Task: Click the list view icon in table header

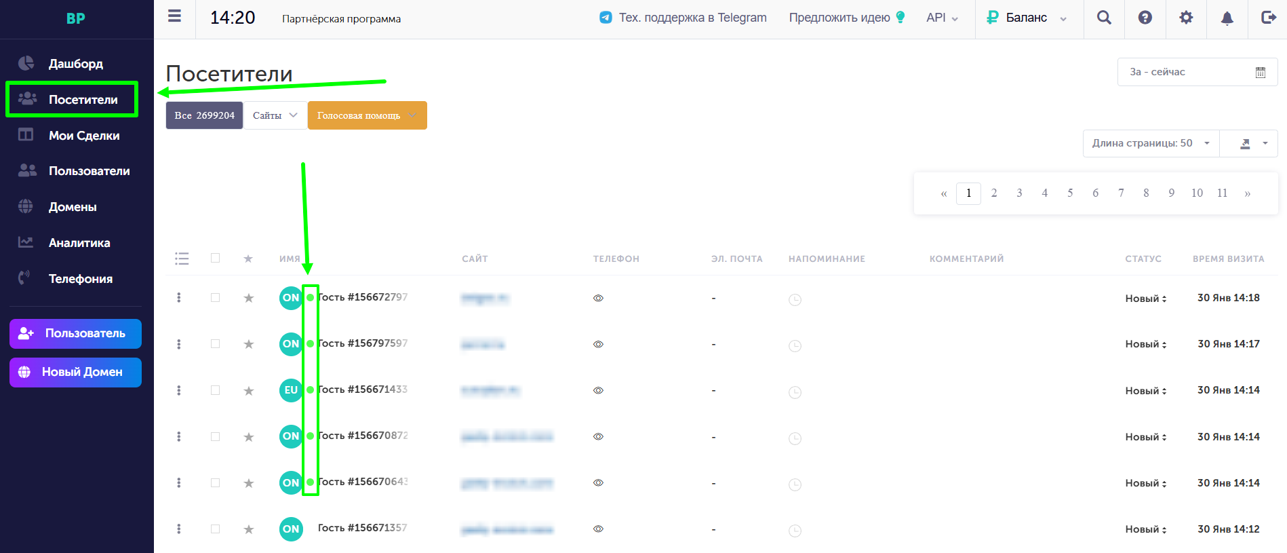Action: pos(182,259)
